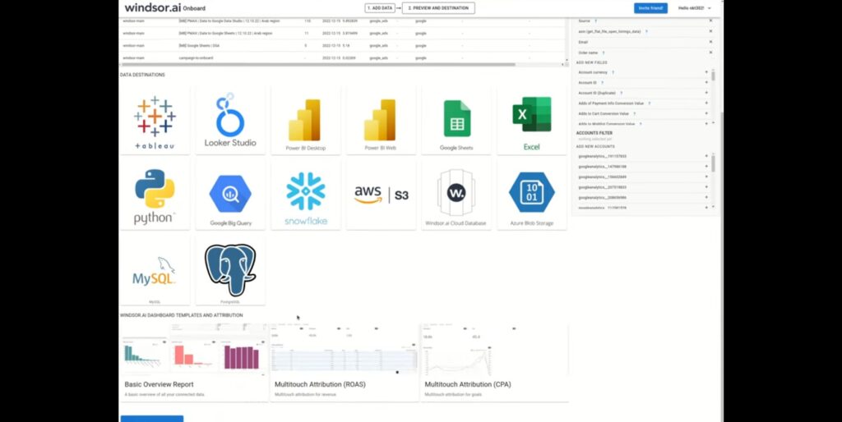Click the blue button below dashboard templates
Image resolution: width=842 pixels, height=422 pixels.
152,419
